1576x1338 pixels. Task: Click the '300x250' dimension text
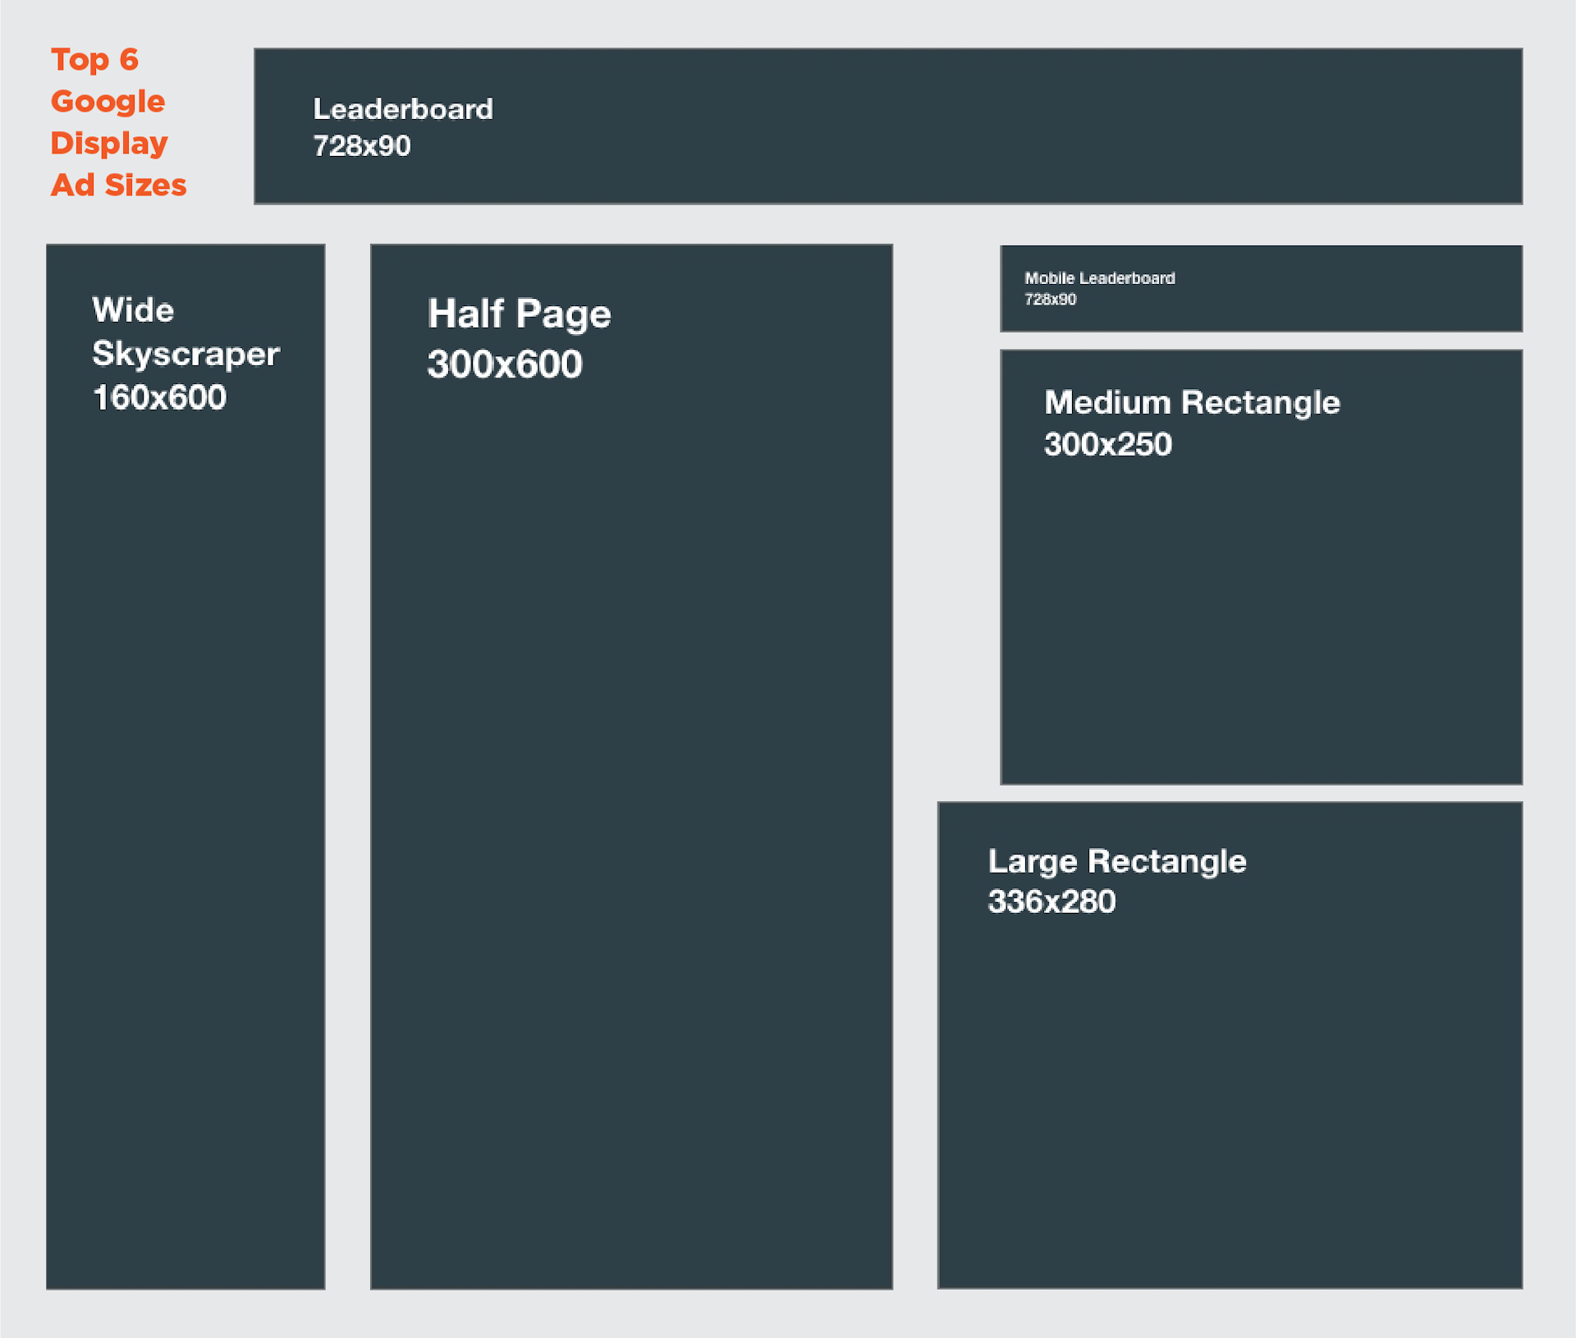(1107, 445)
